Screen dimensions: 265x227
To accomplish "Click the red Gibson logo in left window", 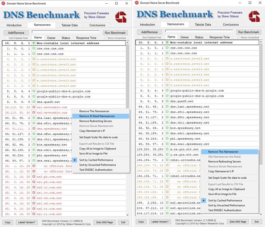I will coord(121,17).
